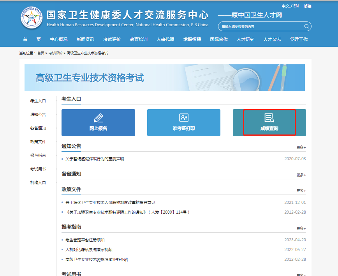
Task: Open 党建工作 navigation item
Action: [299, 39]
